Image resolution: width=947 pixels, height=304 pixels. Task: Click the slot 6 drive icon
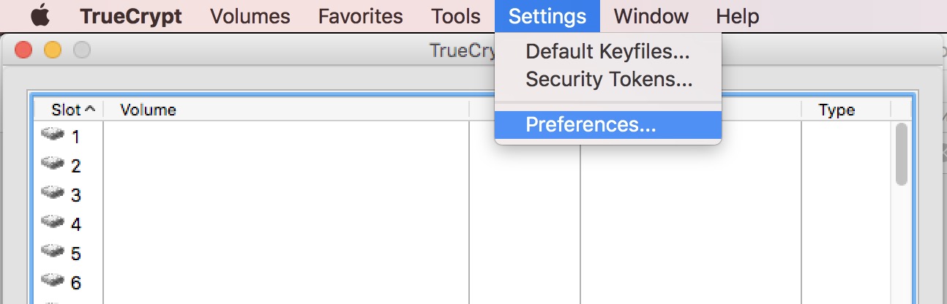click(53, 281)
